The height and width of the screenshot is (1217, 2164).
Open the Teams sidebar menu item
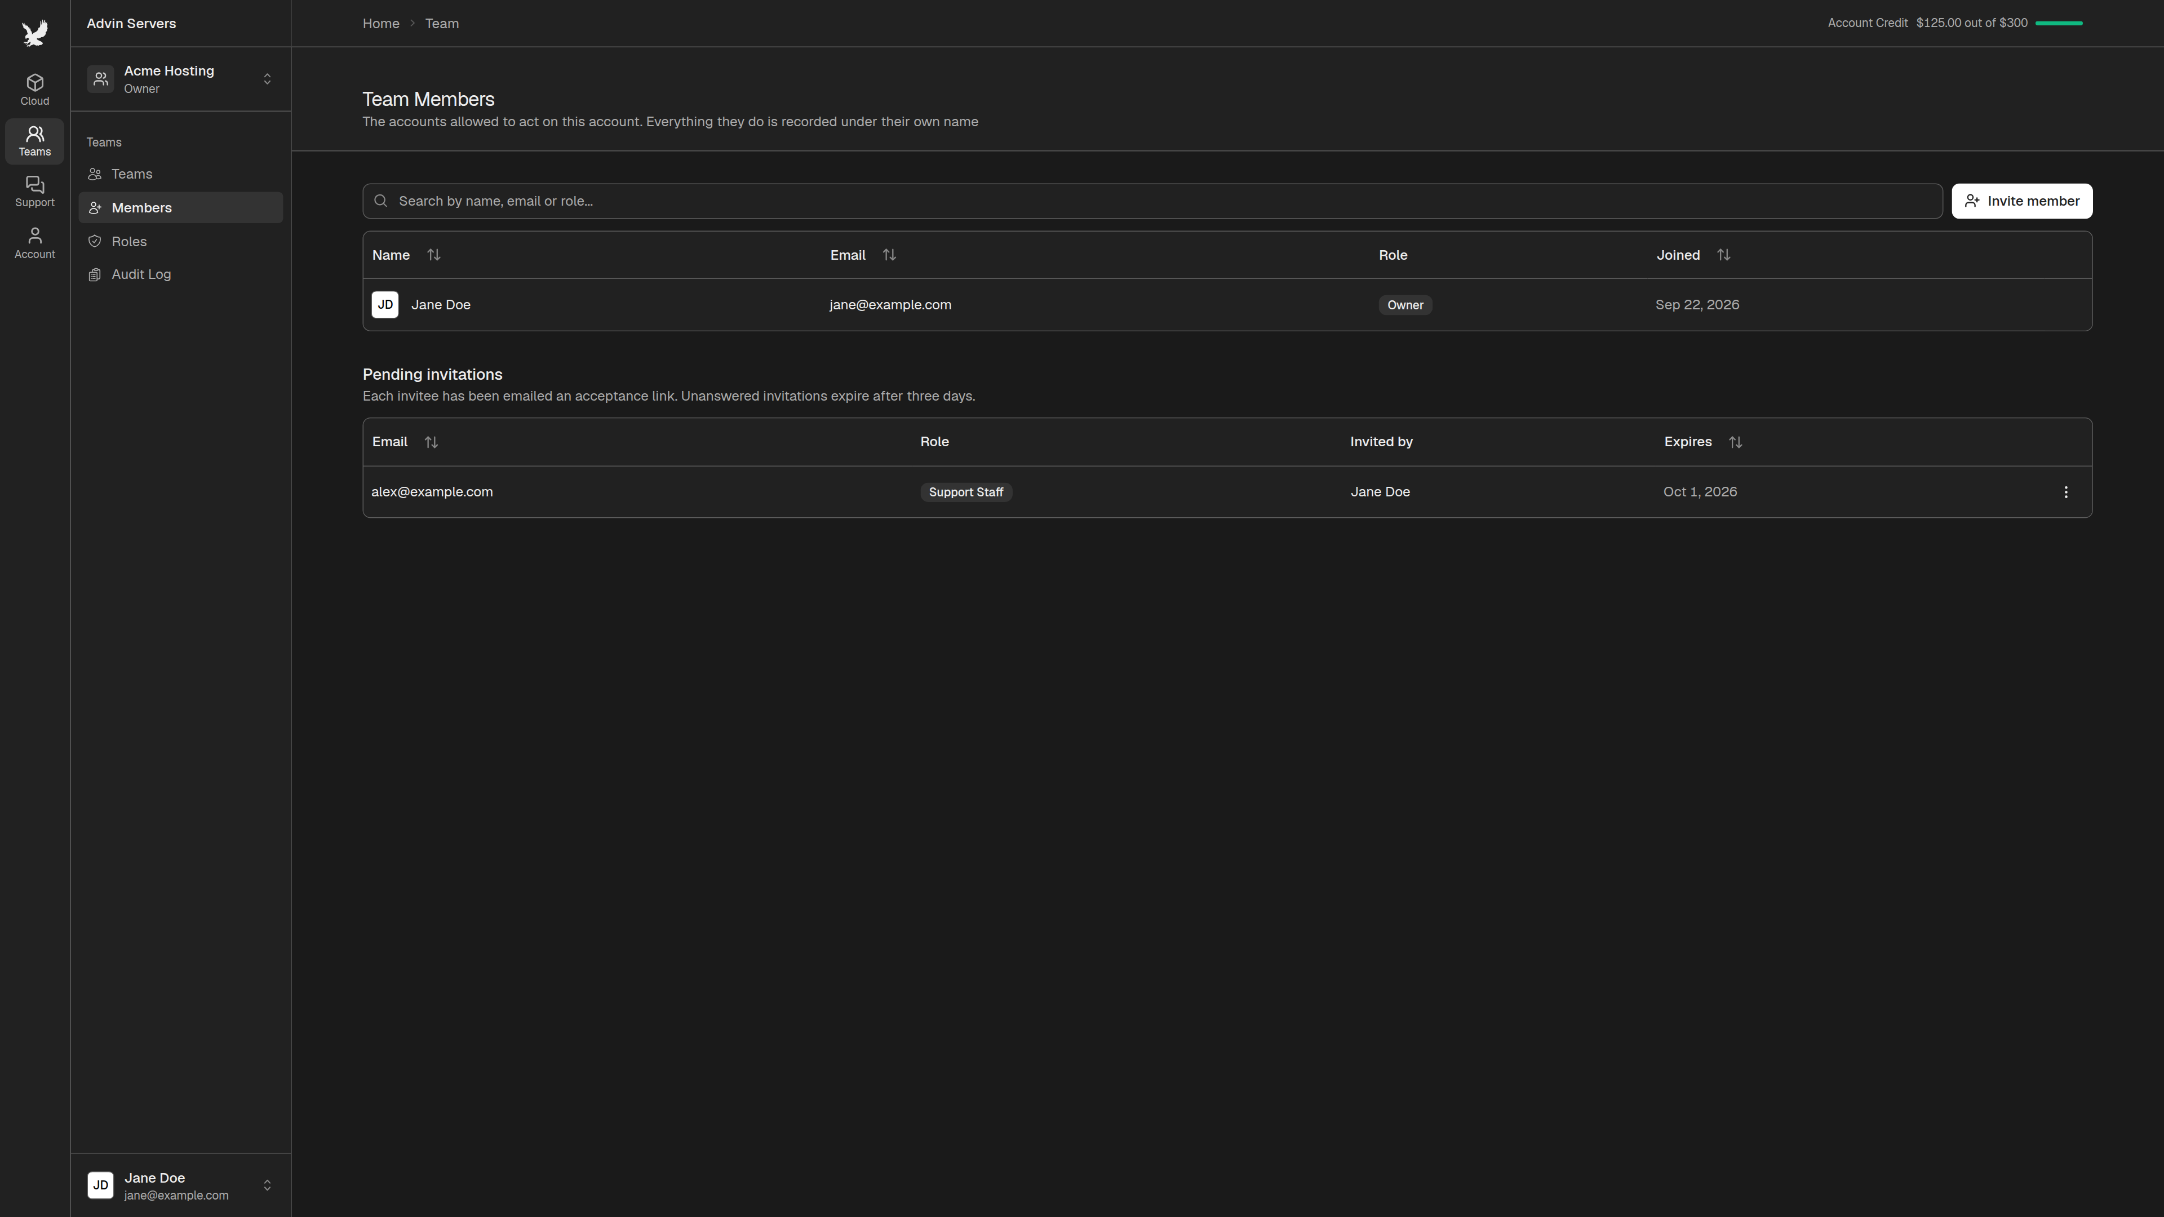(x=180, y=174)
